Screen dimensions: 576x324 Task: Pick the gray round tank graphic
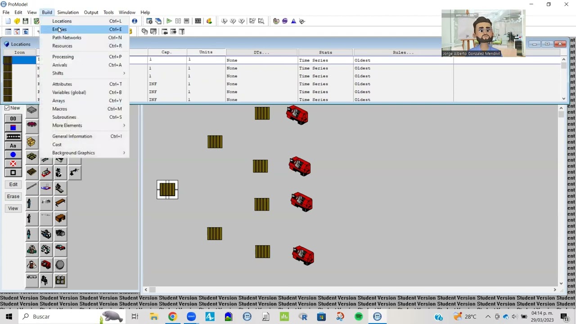(60, 265)
